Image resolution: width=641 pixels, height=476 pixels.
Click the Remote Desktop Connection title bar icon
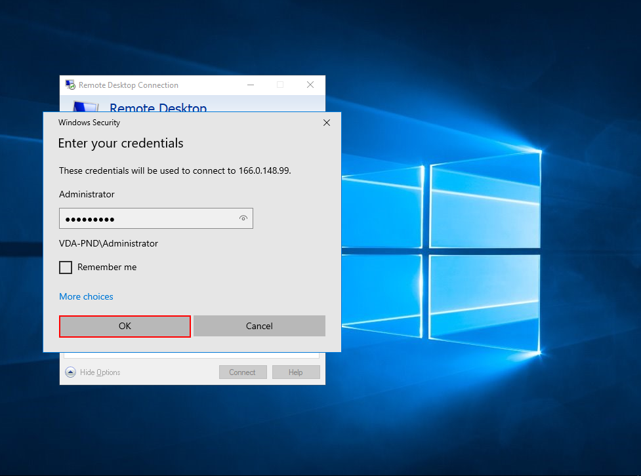[x=70, y=85]
